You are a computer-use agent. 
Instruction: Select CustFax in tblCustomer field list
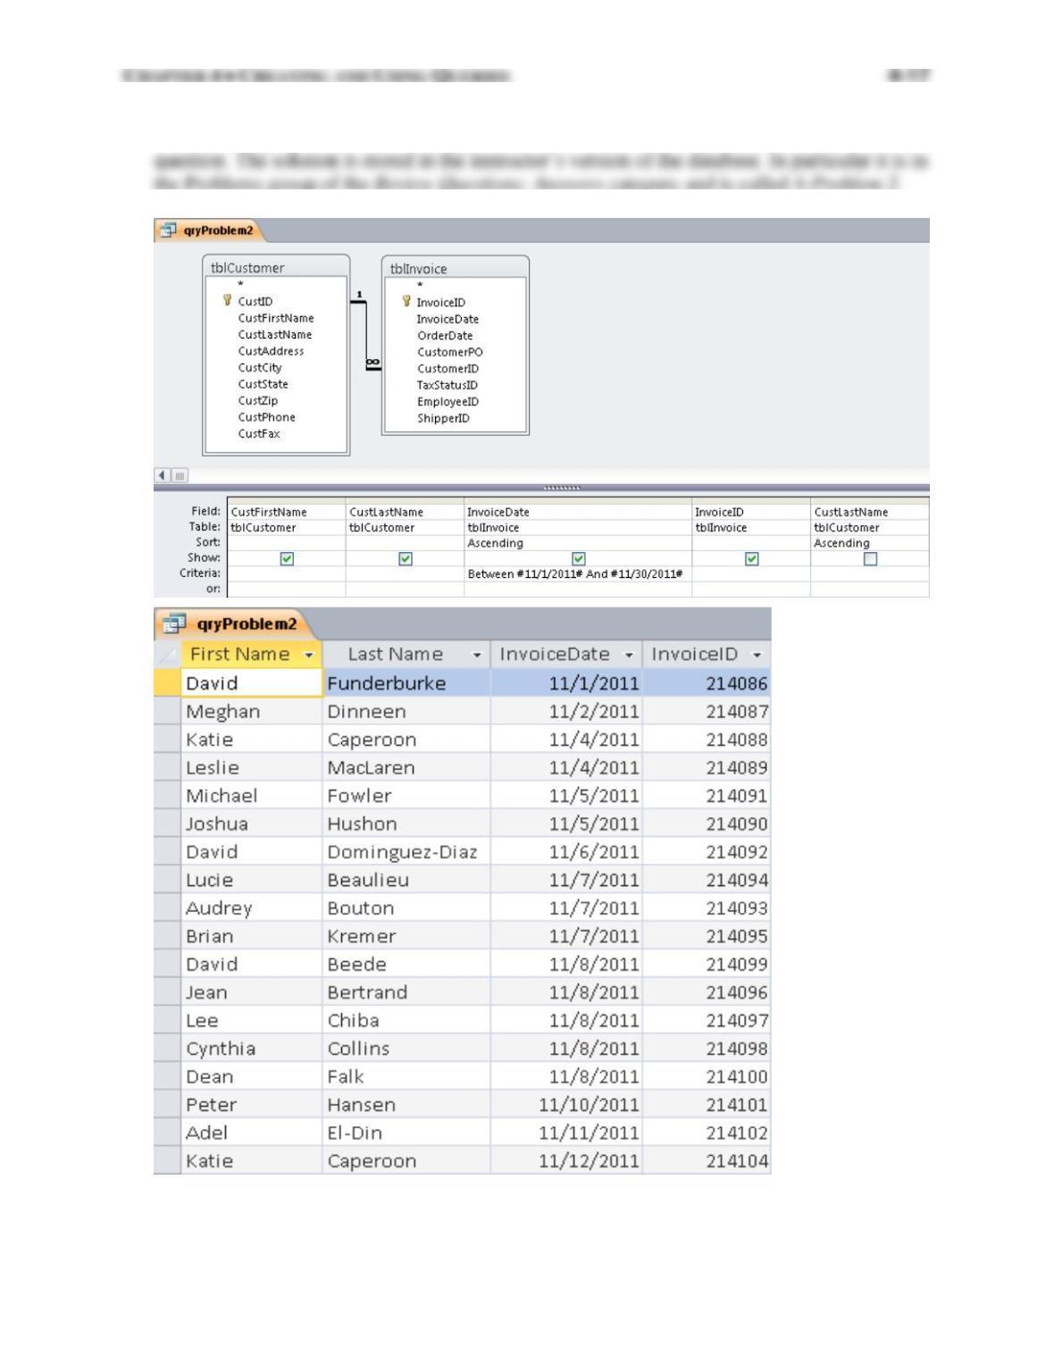[258, 433]
